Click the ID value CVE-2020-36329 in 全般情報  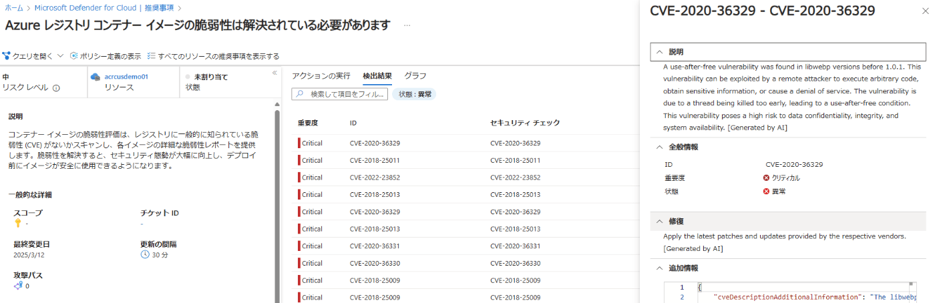tap(794, 164)
